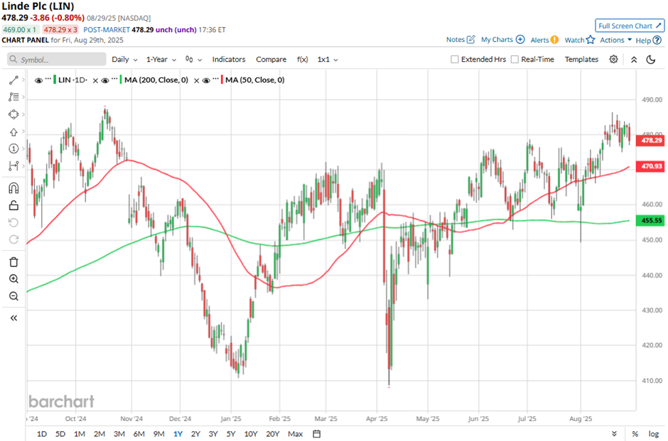
Task: Toggle percent scale on price axis
Action: pyautogui.click(x=635, y=434)
